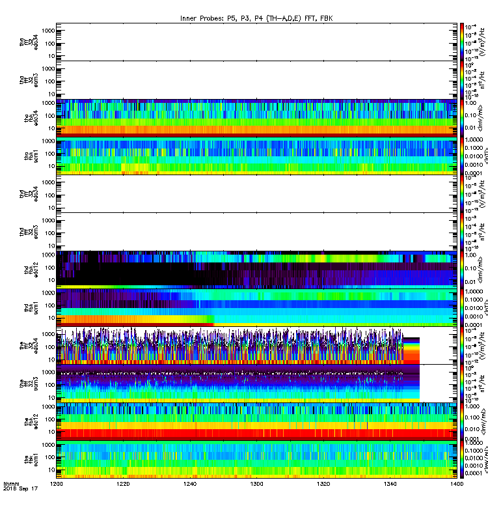Viewport: 488px width, 521px height.
Task: Click the "thd fff 32 edc34" axis label
Action: pos(29,193)
